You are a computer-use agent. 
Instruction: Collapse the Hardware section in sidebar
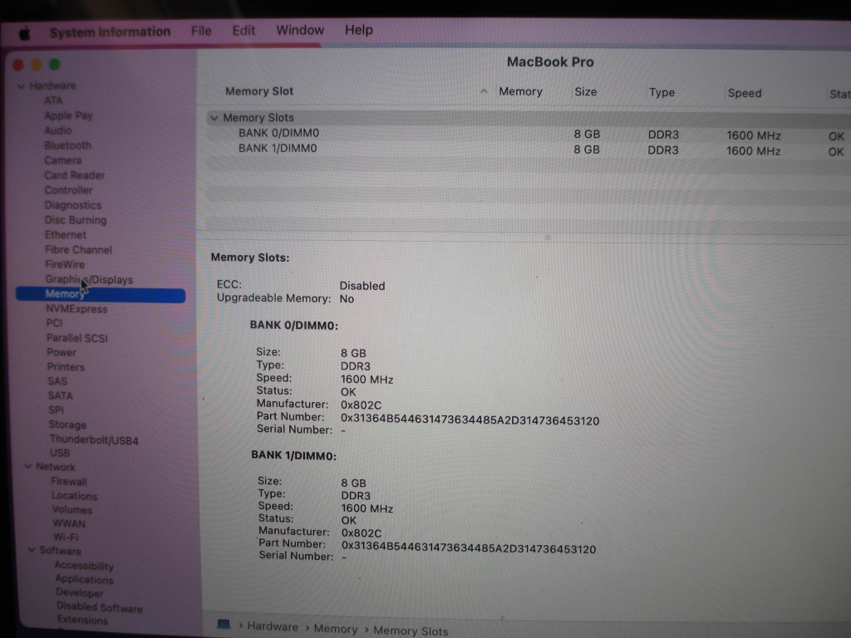coord(21,86)
